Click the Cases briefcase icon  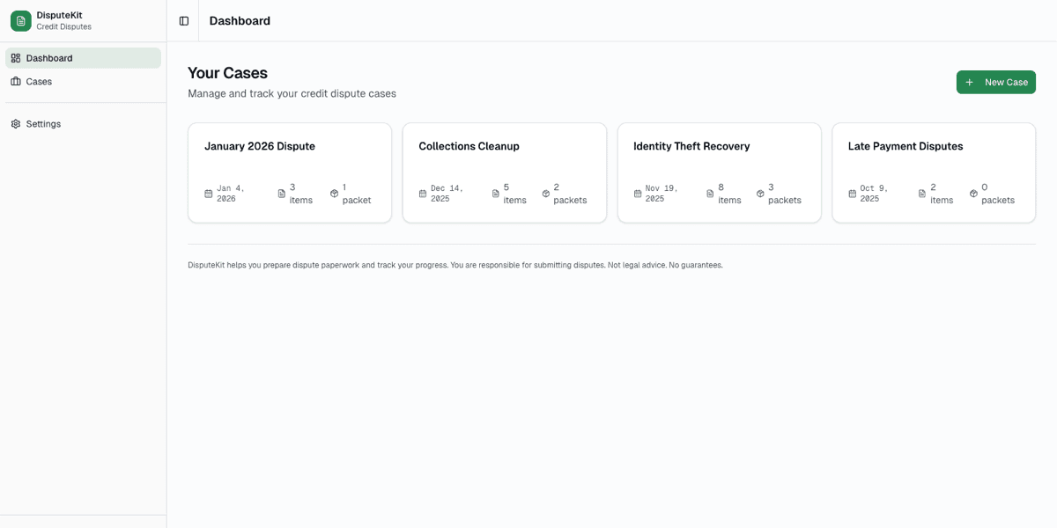16,81
